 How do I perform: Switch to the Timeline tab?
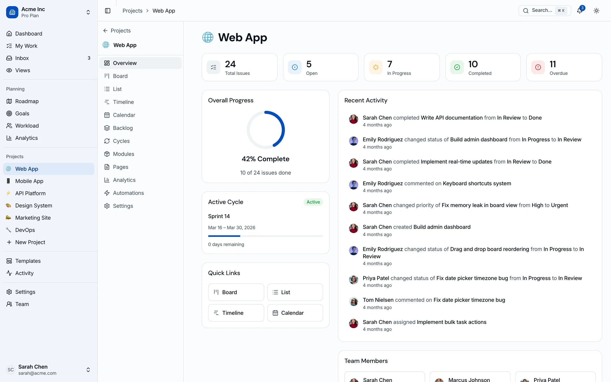click(141, 102)
